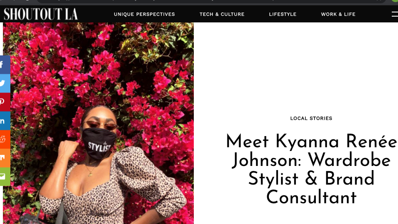398x224 pixels.
Task: Open the hamburger menu in header
Action: pyautogui.click(x=395, y=14)
